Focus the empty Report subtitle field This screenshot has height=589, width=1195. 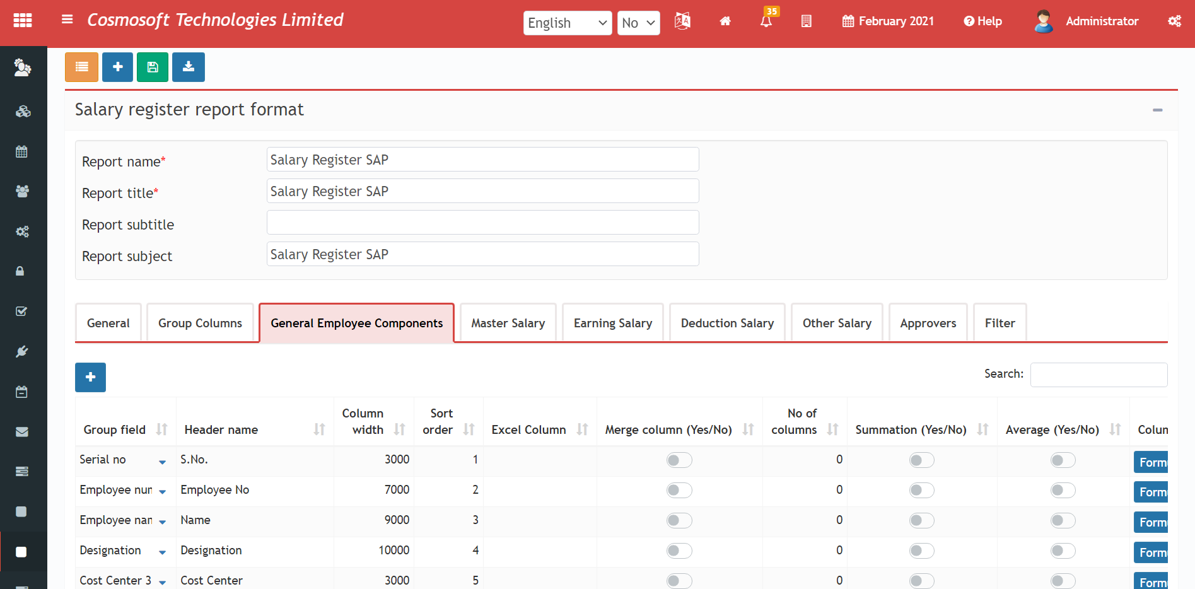point(482,223)
